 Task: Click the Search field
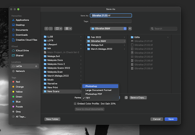click(164, 29)
